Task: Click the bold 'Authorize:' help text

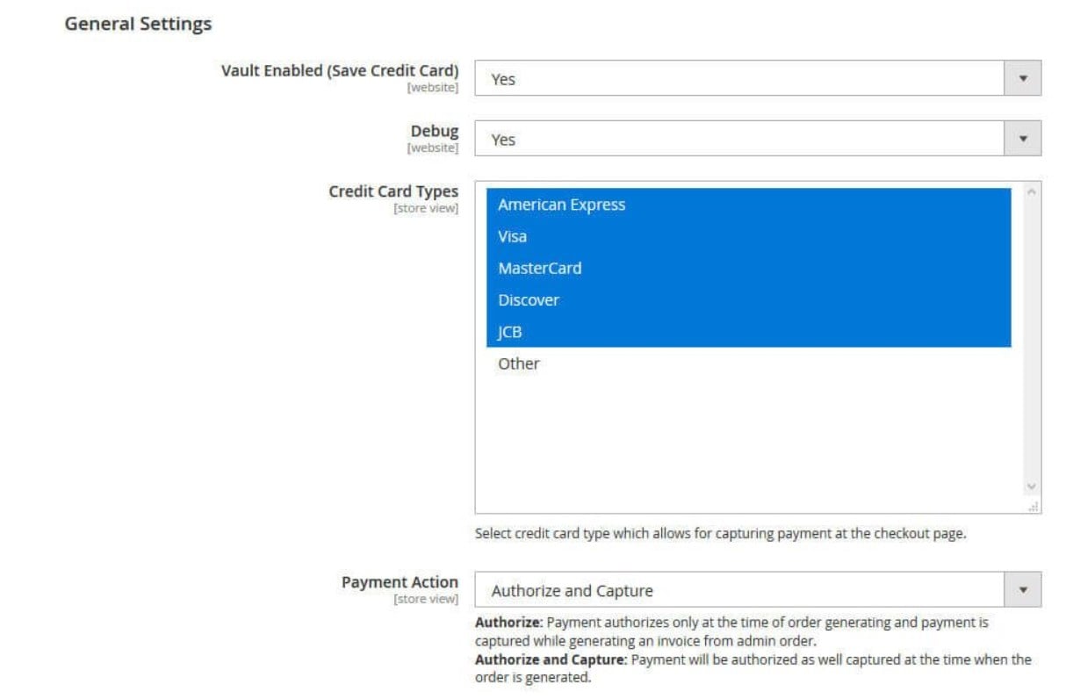Action: [509, 622]
